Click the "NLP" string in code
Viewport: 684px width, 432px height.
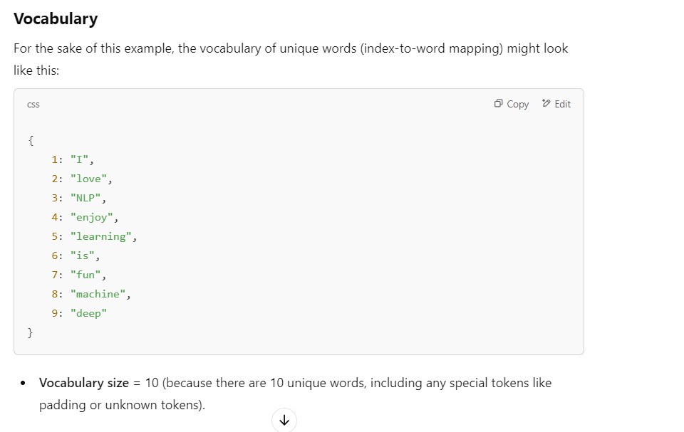click(x=85, y=198)
